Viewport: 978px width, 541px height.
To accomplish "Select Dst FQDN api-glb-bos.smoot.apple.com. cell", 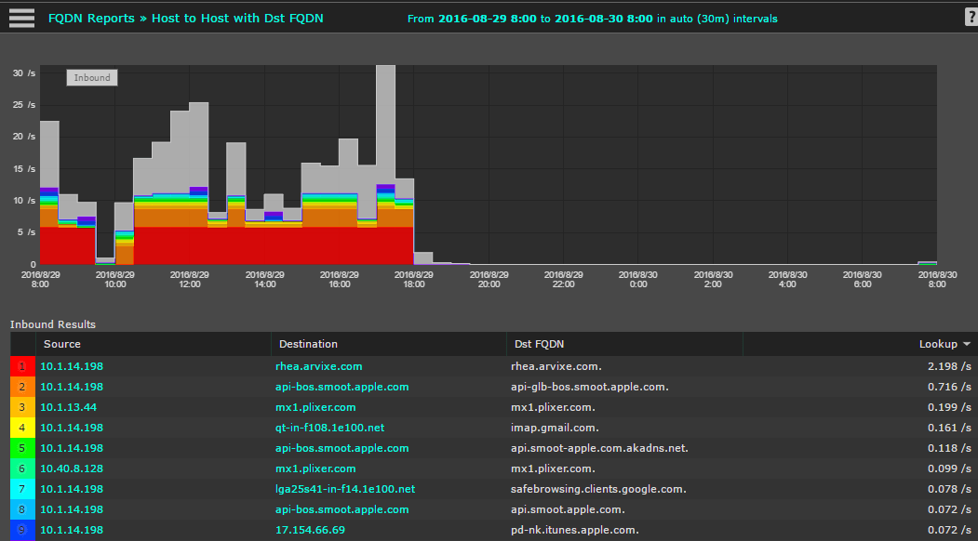I will (589, 387).
